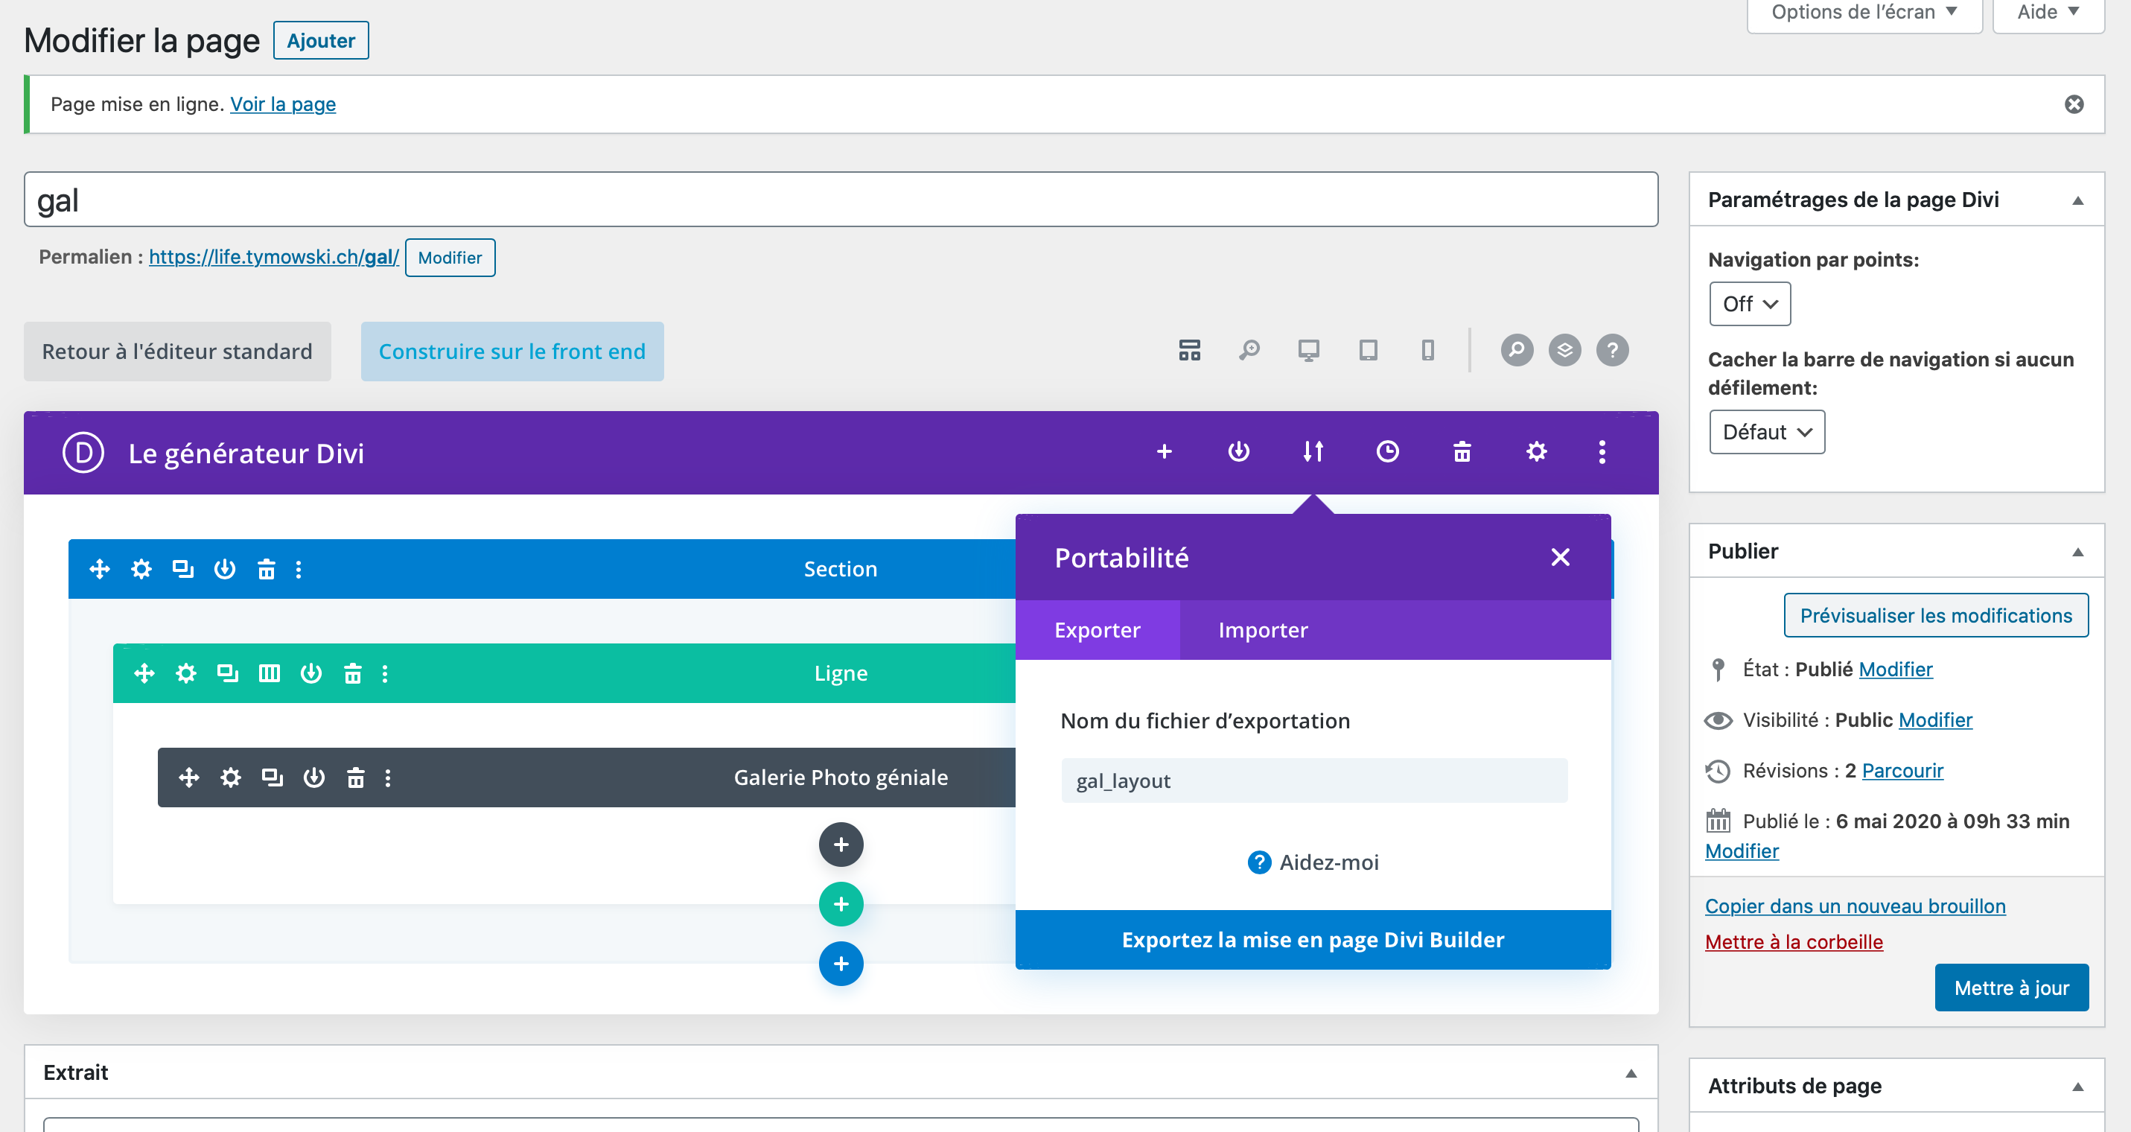This screenshot has height=1132, width=2131.
Task: Select the Exporter tab
Action: click(x=1097, y=630)
